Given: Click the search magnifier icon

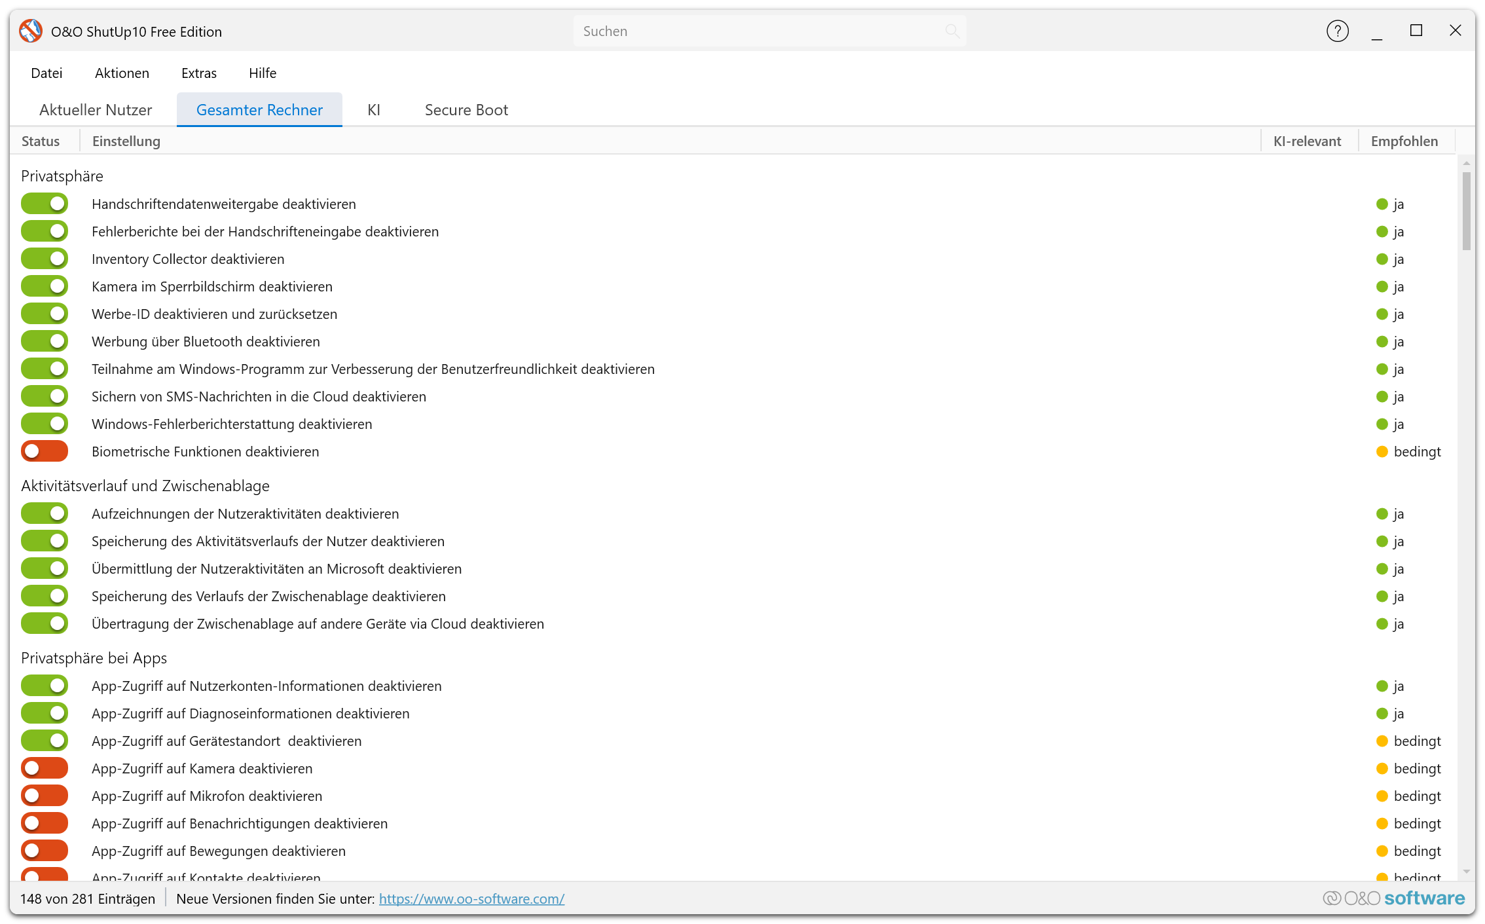Looking at the screenshot, I should [952, 31].
